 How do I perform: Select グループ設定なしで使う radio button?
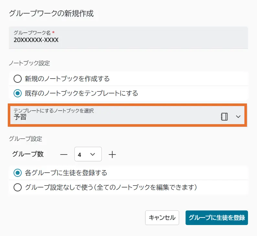click(18, 187)
